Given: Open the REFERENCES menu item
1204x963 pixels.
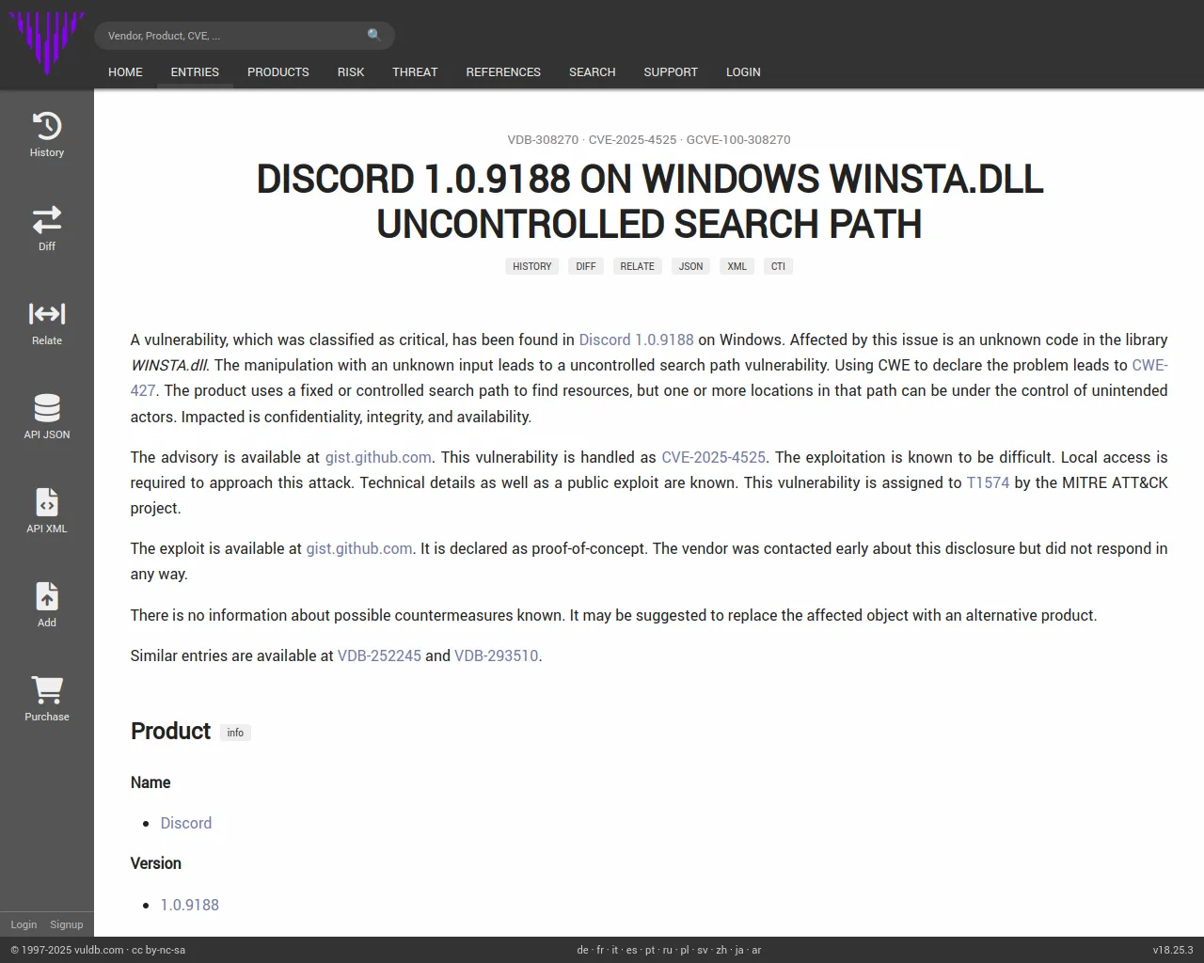Looking at the screenshot, I should point(503,71).
